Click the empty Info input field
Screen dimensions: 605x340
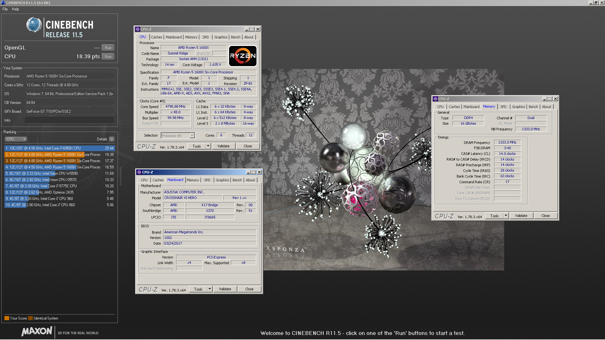[x=70, y=120]
